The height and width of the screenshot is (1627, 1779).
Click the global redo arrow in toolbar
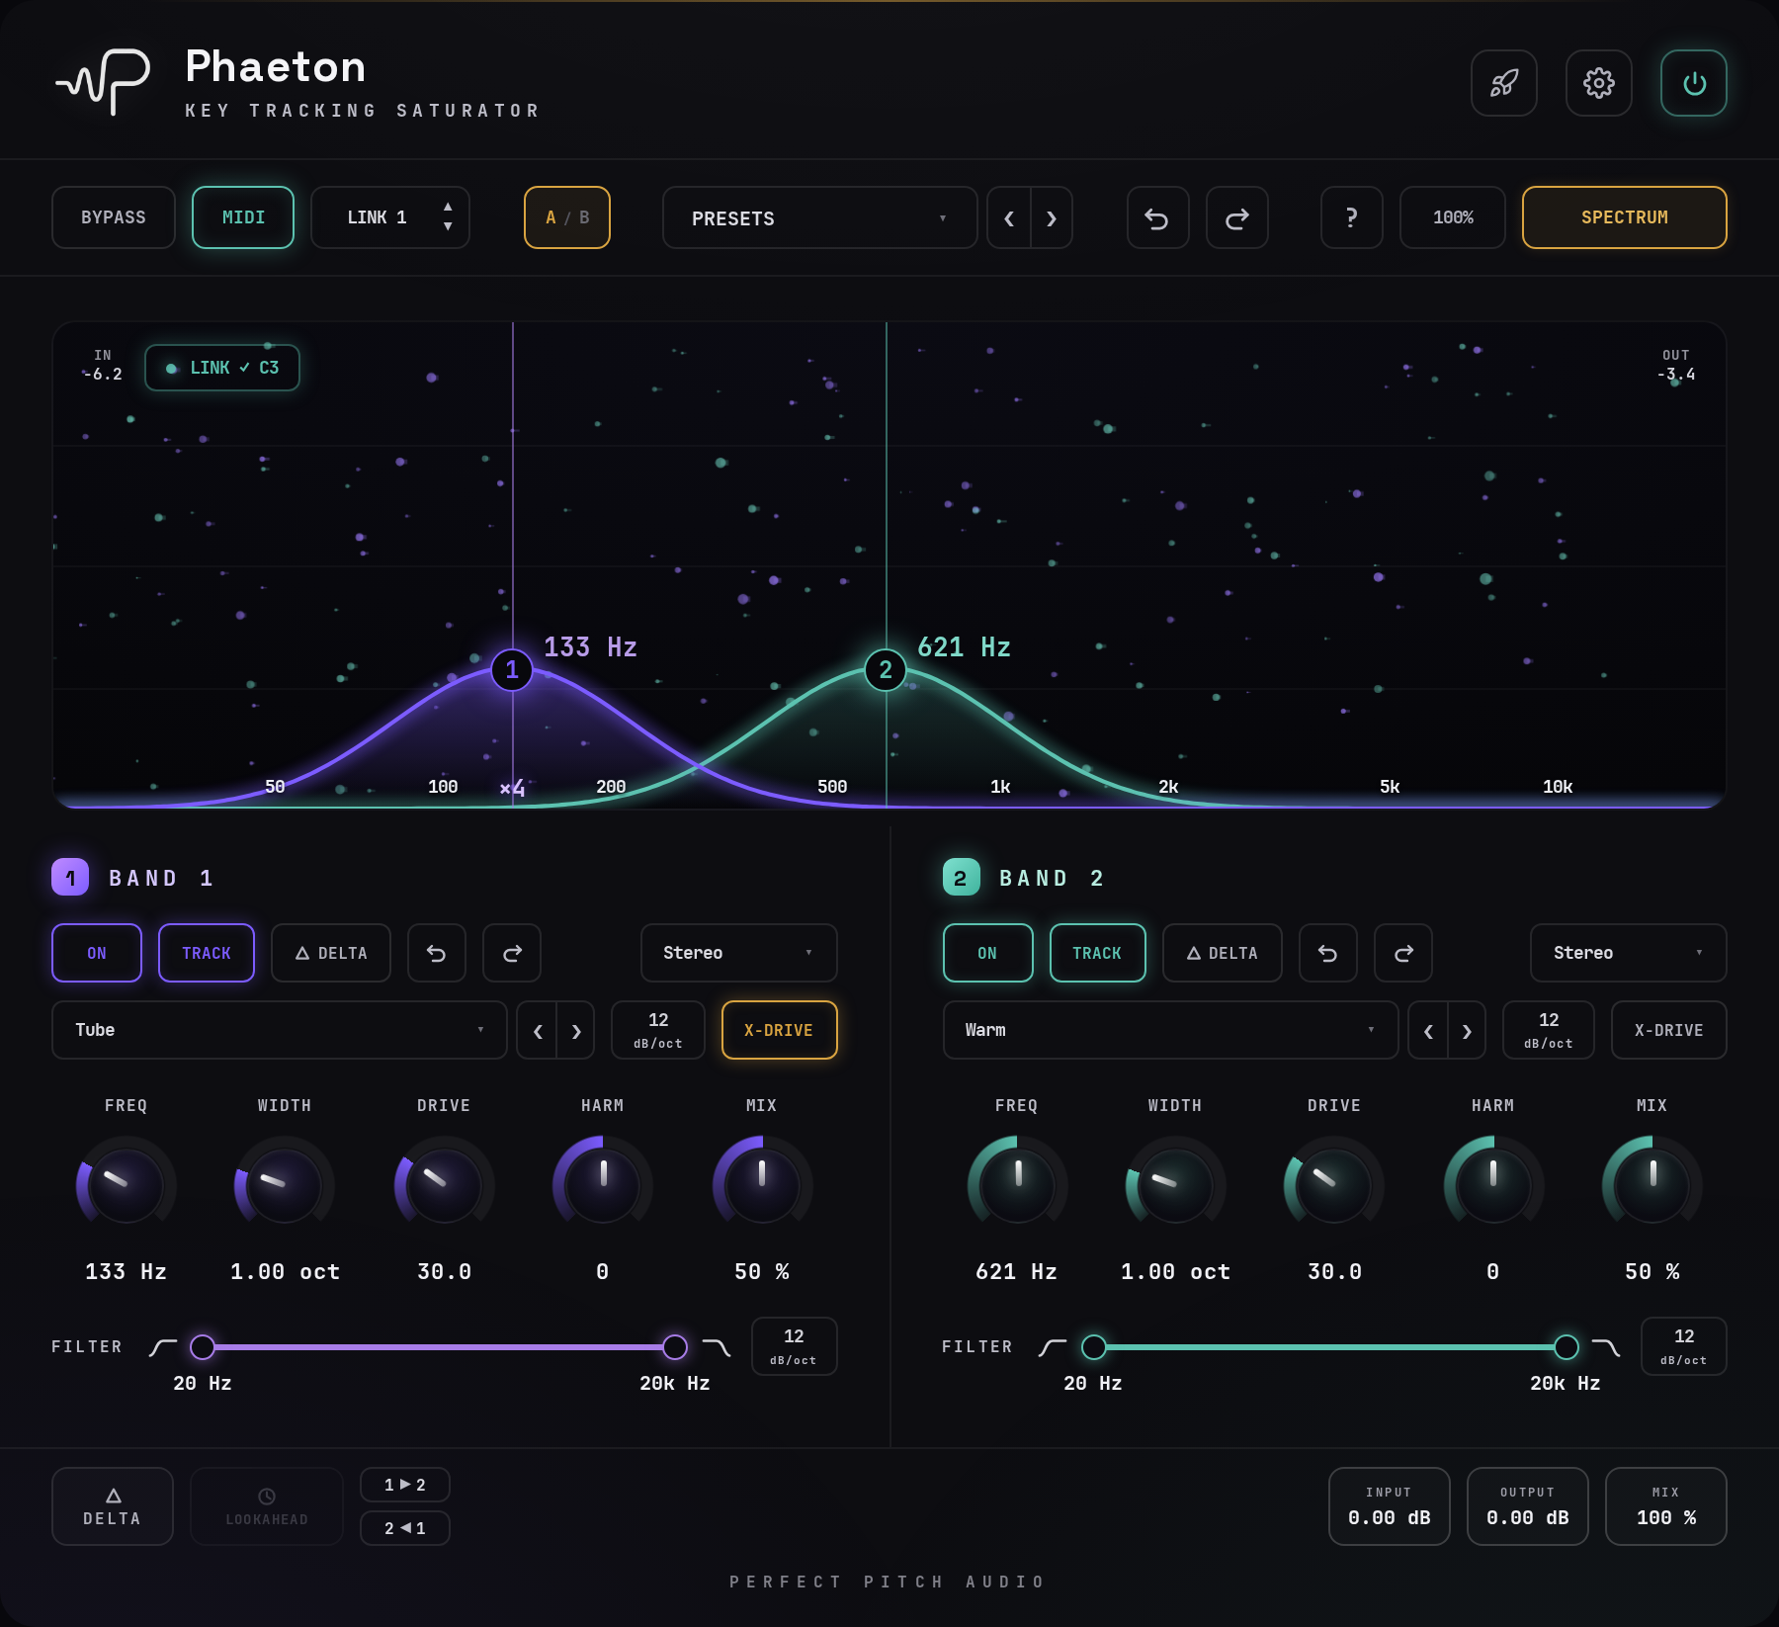pos(1236,217)
